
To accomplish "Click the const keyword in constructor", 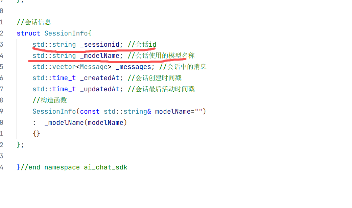I will [90, 111].
